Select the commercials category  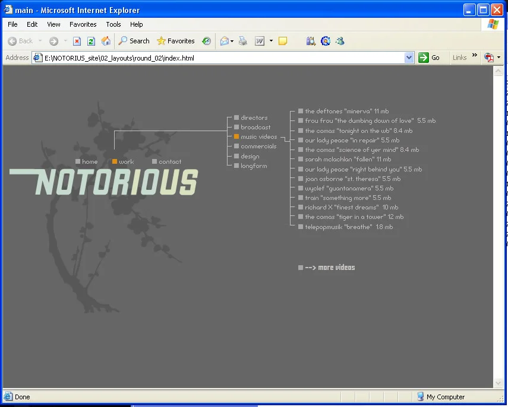pos(255,146)
